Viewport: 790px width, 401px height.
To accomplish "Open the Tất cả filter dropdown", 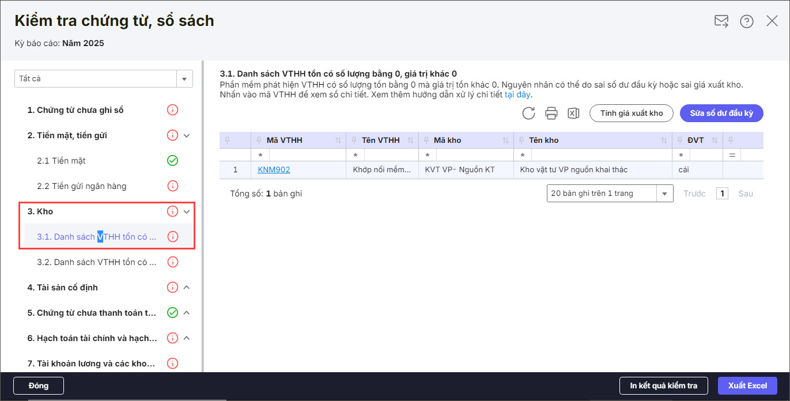I will click(x=184, y=79).
